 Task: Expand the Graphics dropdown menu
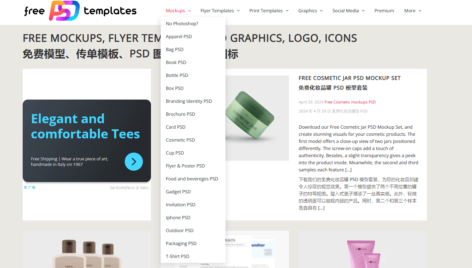tap(310, 10)
